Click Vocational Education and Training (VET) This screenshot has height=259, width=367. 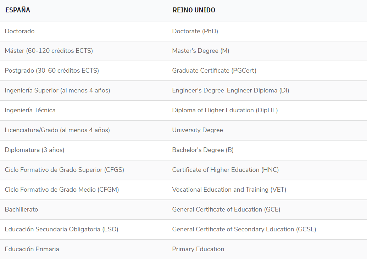pos(229,190)
